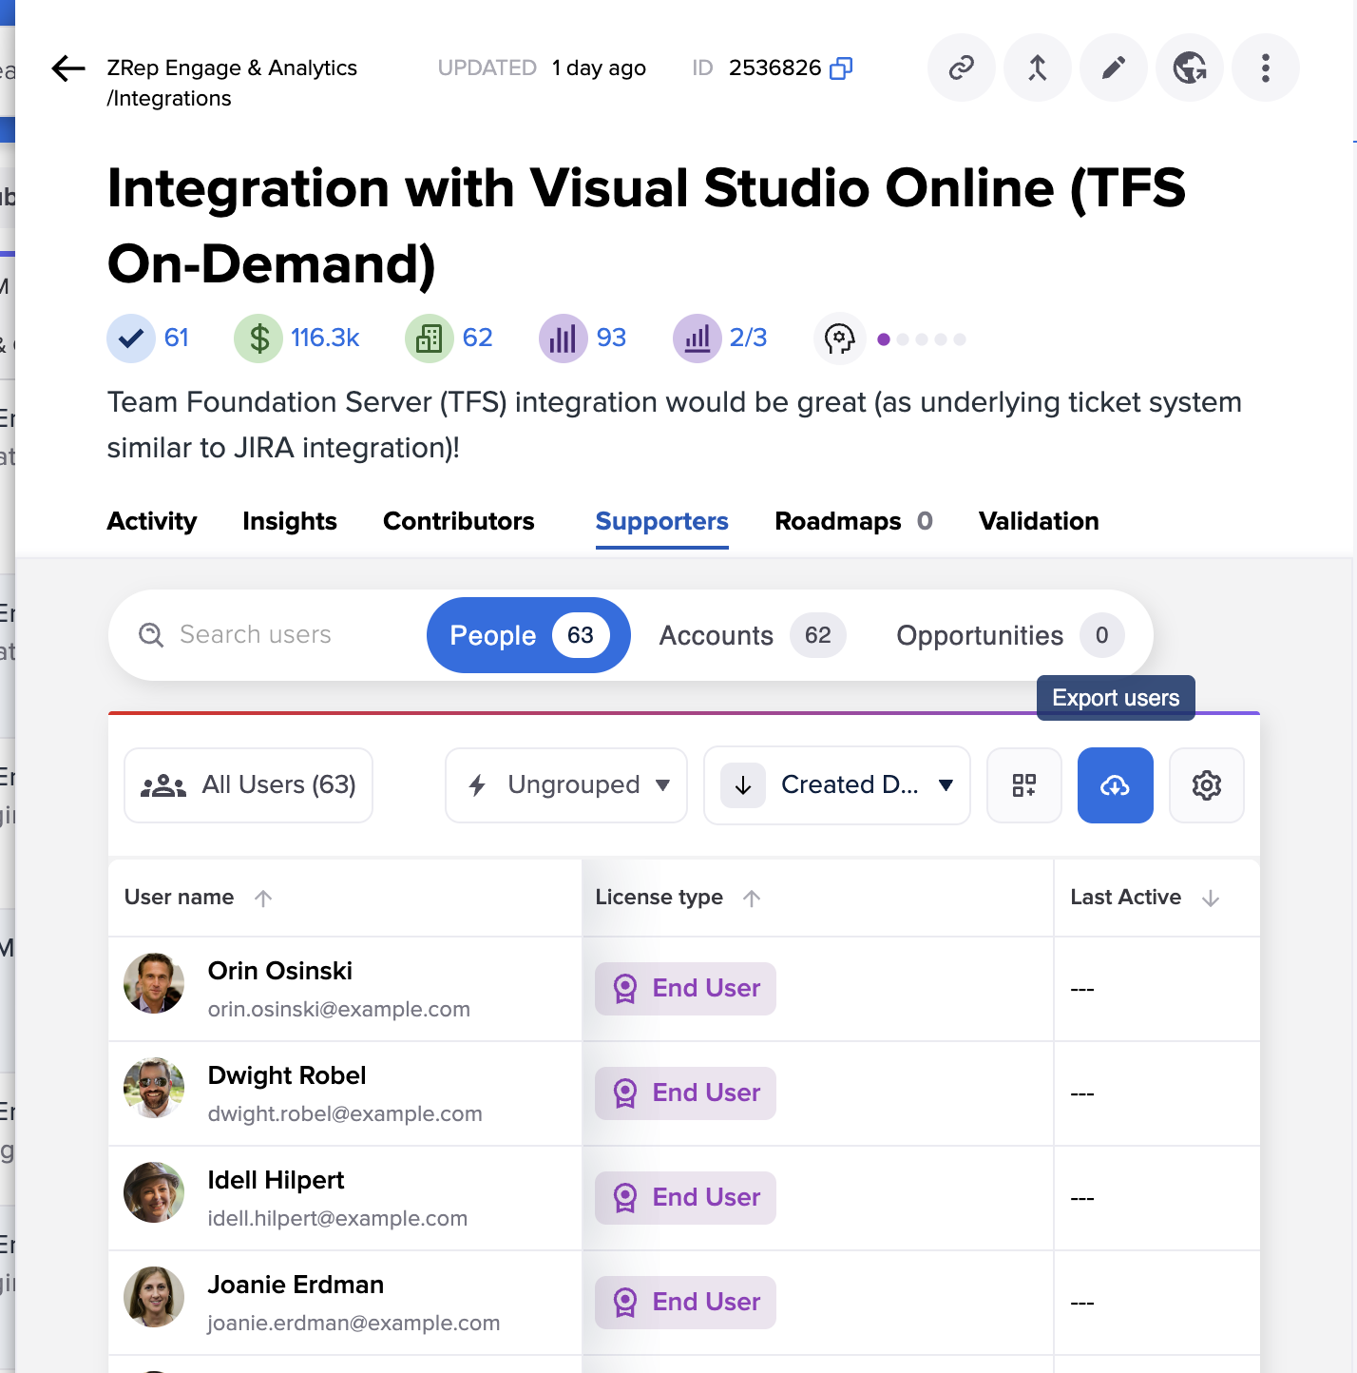Click idell.hilpert@example.com email
Image resolution: width=1357 pixels, height=1373 pixels.
337,1218
